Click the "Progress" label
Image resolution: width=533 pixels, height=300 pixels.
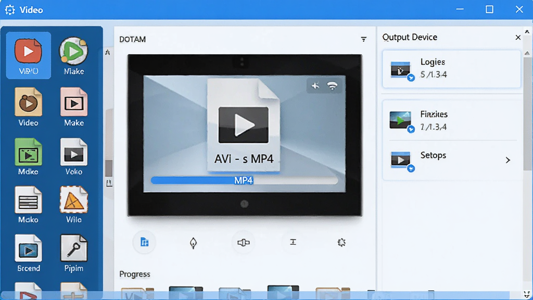click(x=135, y=274)
